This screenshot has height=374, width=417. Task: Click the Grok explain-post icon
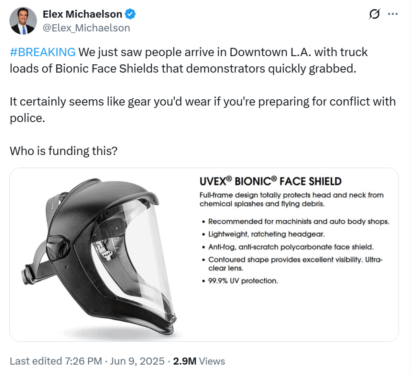[x=374, y=14]
